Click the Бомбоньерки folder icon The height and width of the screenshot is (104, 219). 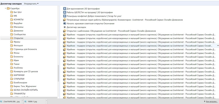pyautogui.click(x=12, y=83)
